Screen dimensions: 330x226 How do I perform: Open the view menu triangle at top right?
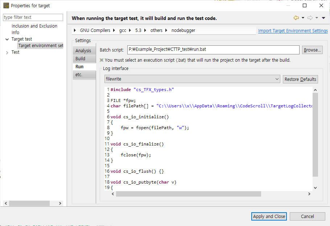(x=323, y=18)
